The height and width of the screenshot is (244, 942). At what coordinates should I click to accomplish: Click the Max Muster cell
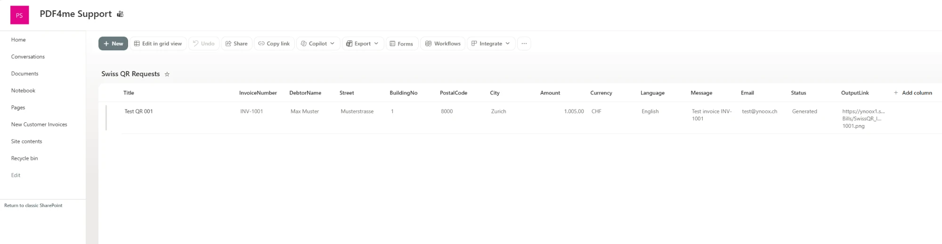pyautogui.click(x=305, y=111)
